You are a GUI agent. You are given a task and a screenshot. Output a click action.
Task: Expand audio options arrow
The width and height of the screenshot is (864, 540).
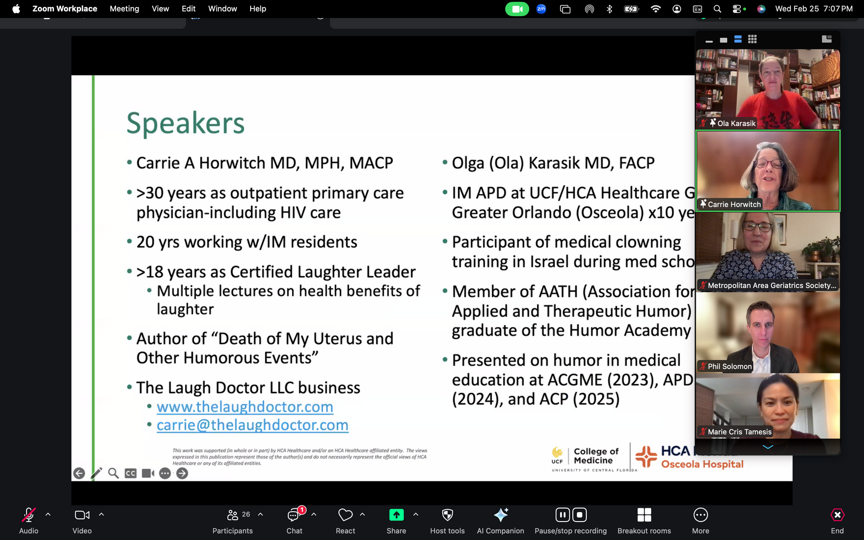click(48, 514)
